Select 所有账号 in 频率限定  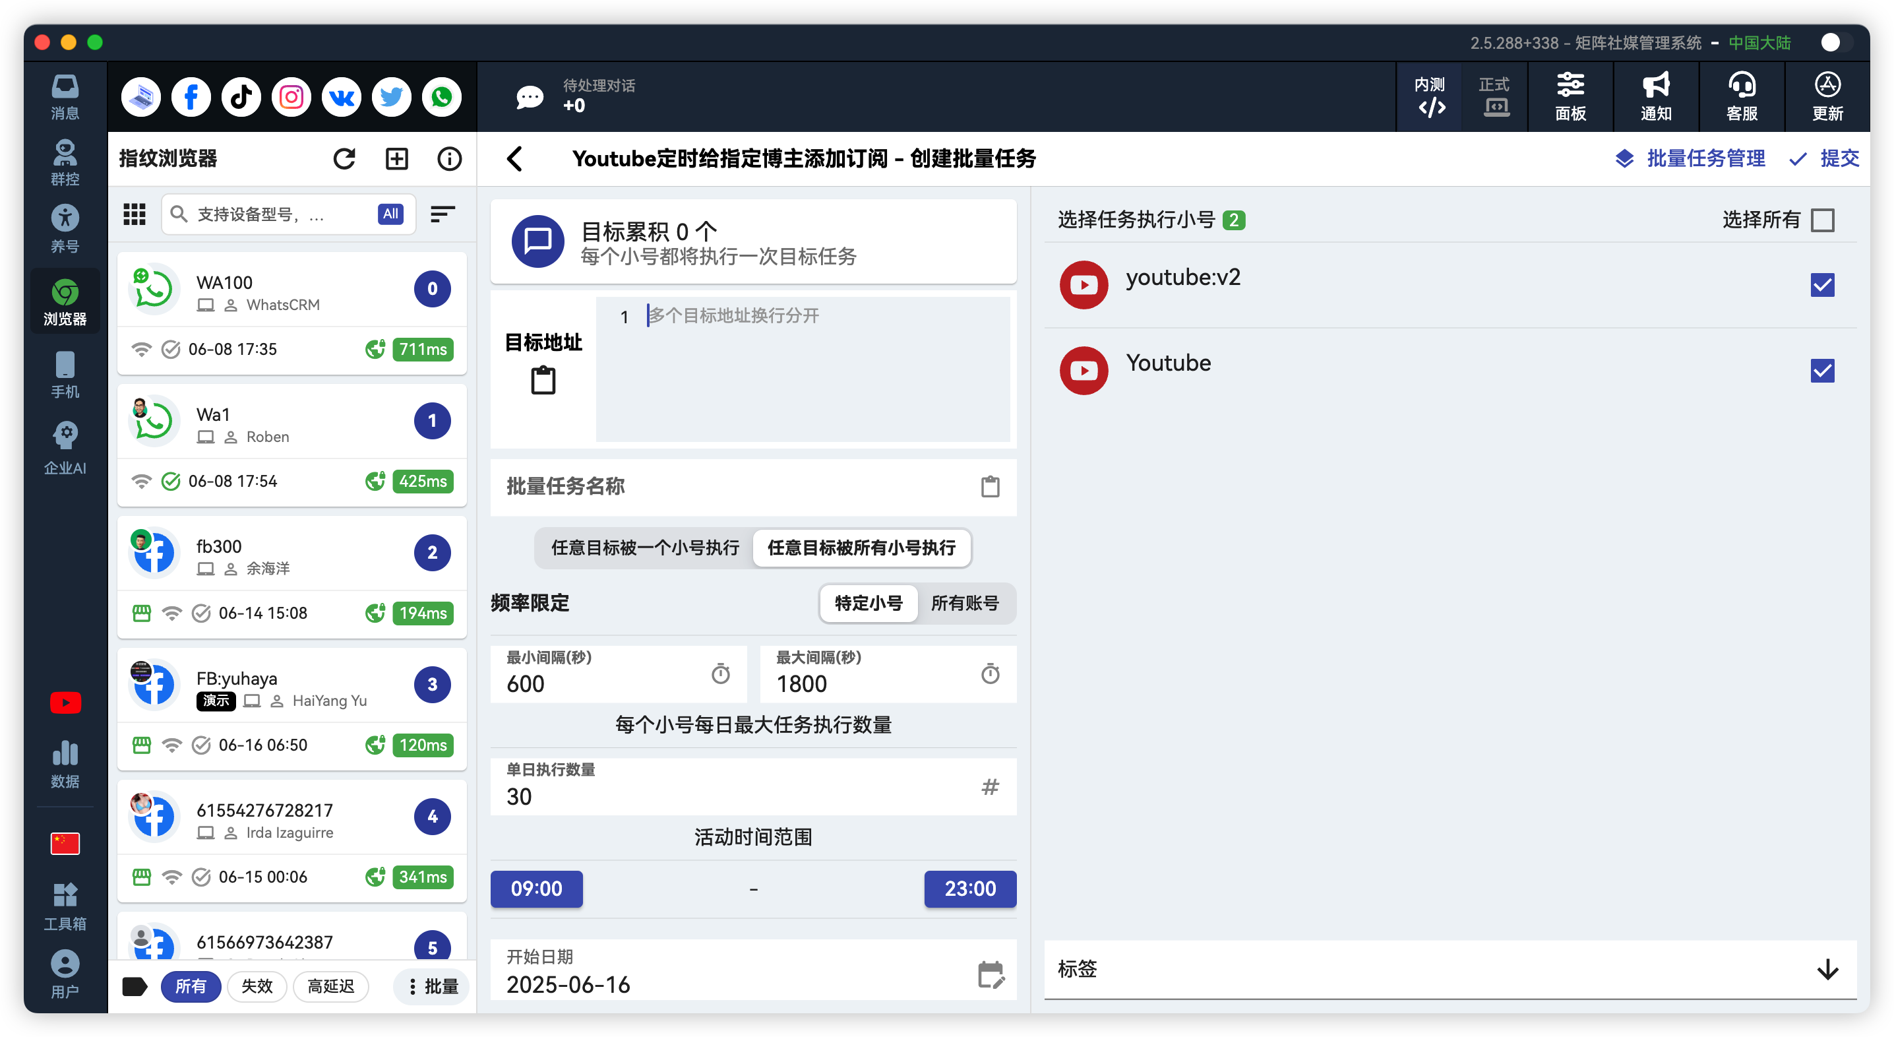click(966, 603)
